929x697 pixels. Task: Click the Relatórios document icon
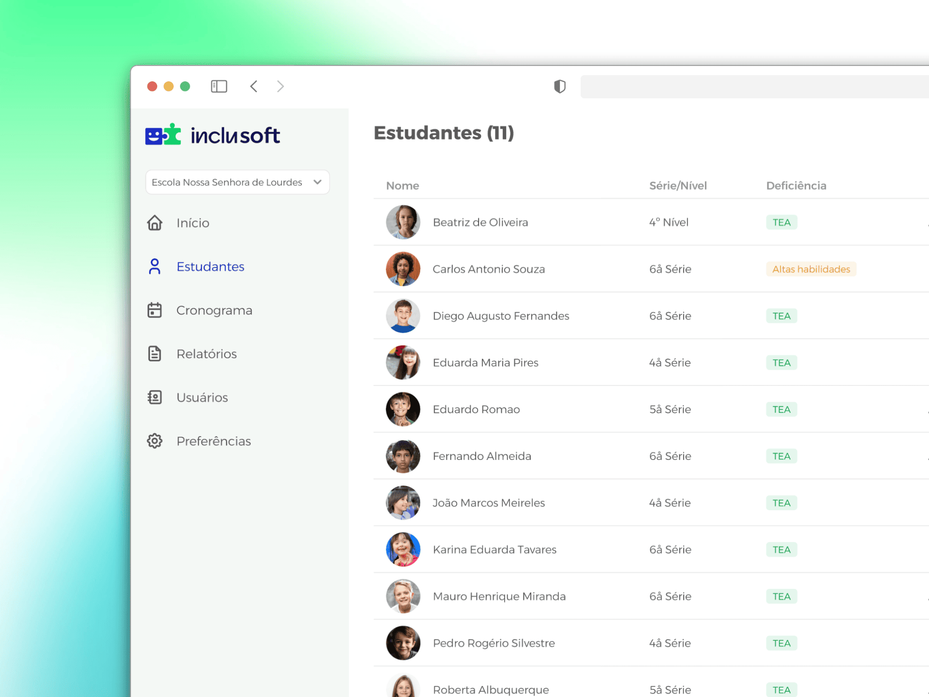pos(154,354)
